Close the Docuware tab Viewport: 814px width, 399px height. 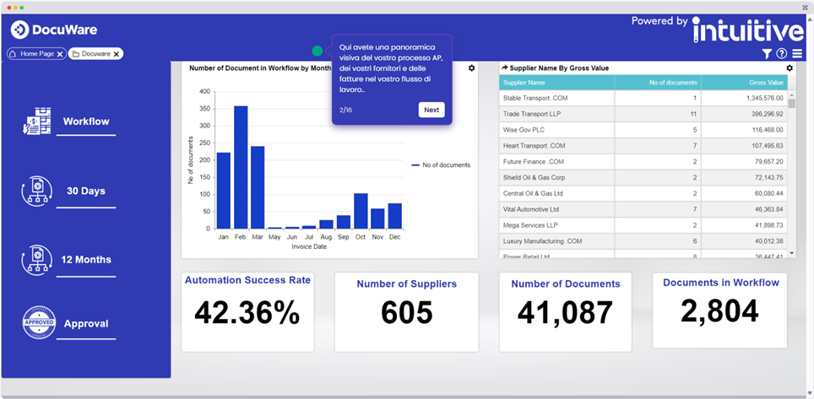click(117, 54)
